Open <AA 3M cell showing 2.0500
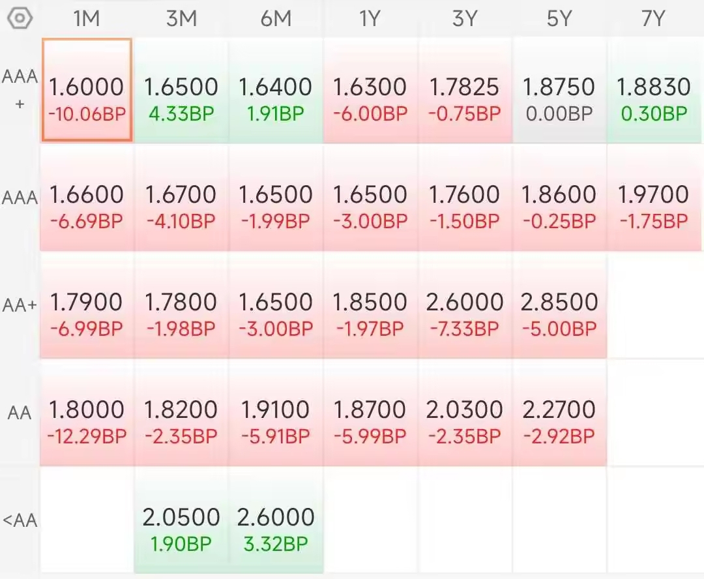 (181, 520)
